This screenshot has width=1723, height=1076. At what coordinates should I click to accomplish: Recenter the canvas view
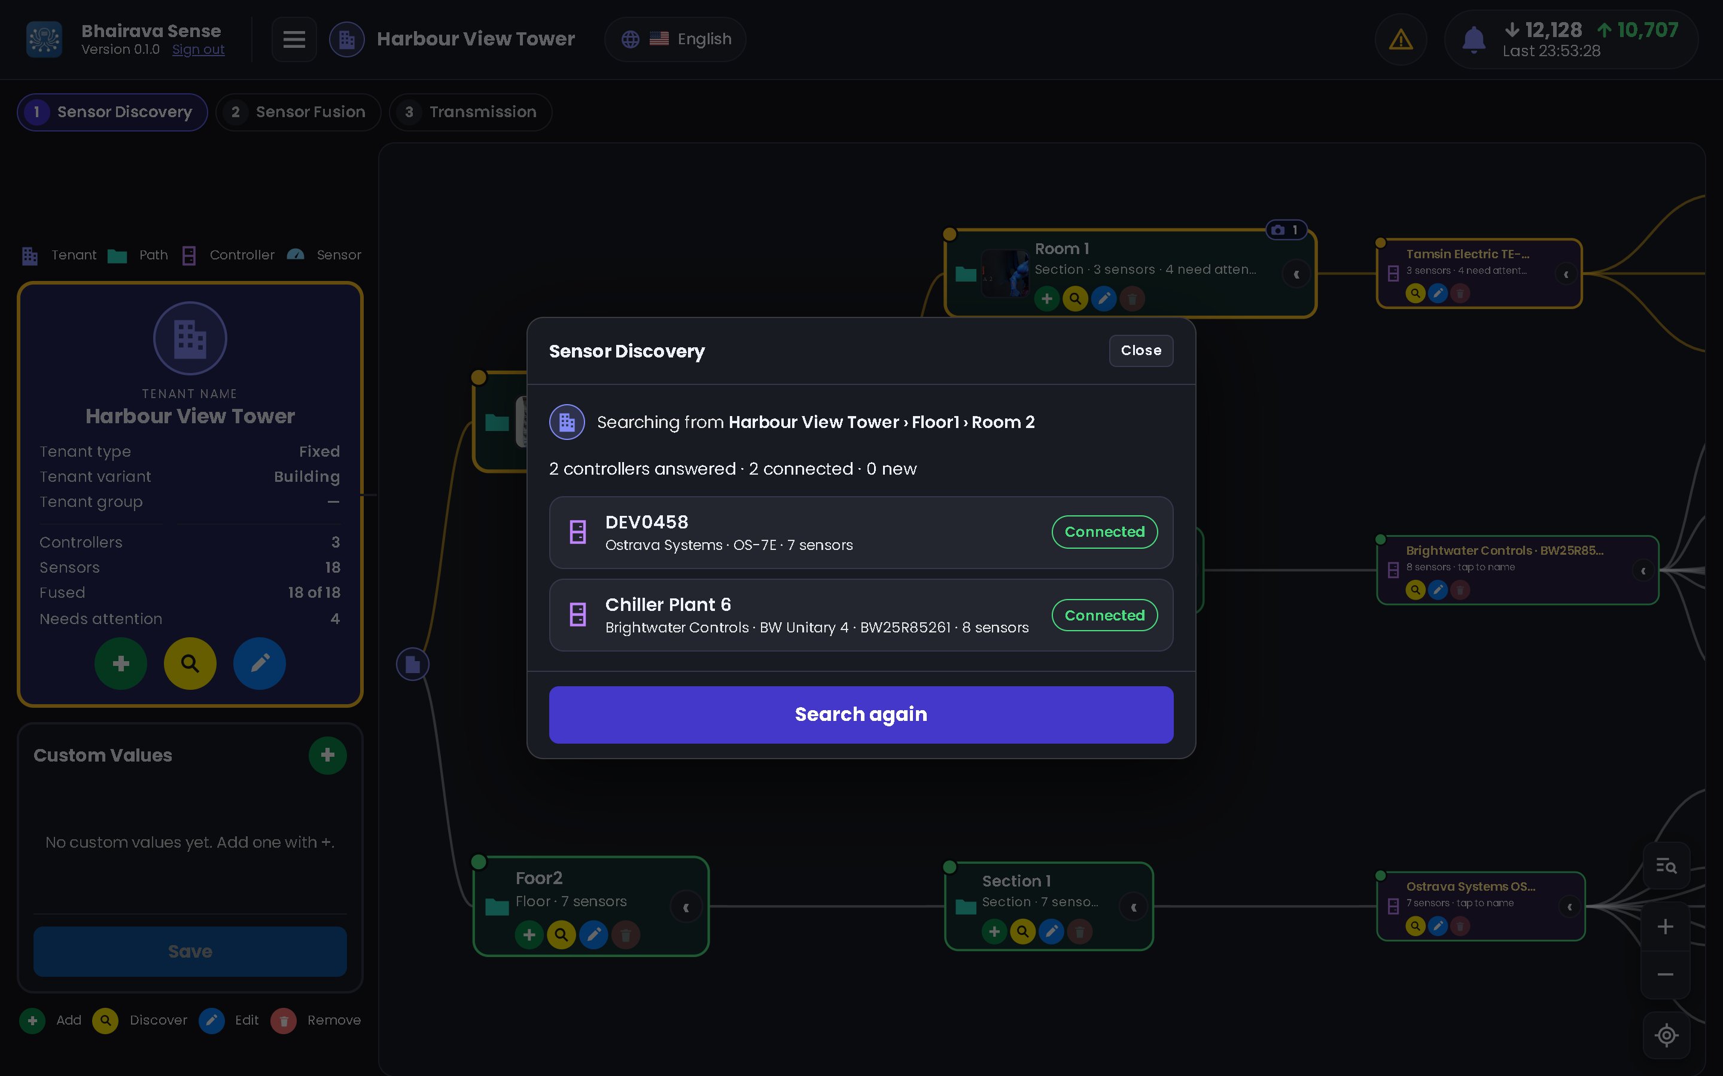[1666, 1035]
